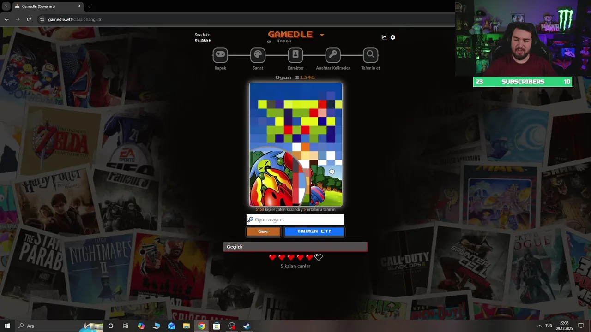Screen dimensions: 591x332
Task: Open Outlook mail from taskbar
Action: click(x=171, y=326)
